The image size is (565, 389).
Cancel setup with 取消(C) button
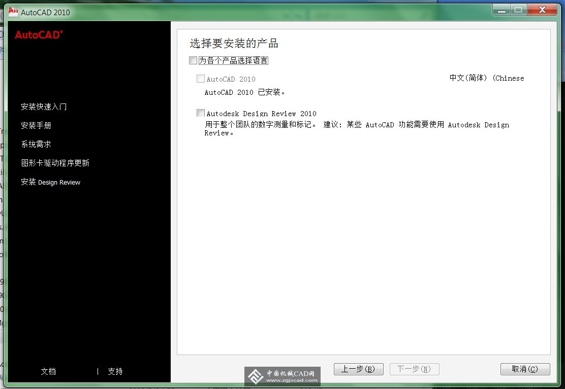525,369
